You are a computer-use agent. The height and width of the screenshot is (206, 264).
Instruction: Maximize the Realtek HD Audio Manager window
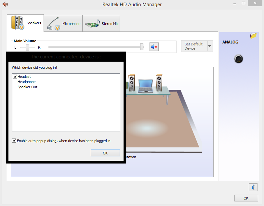[244, 3]
